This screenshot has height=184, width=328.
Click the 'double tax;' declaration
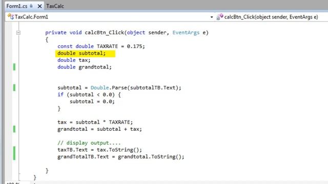[74, 60]
